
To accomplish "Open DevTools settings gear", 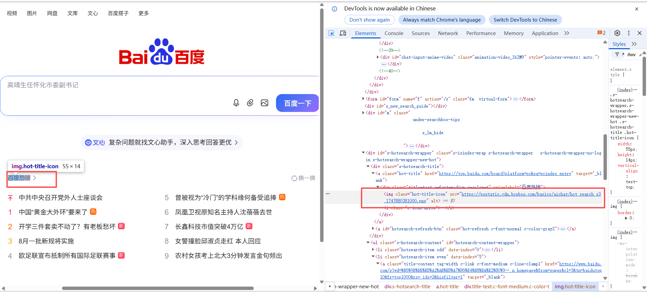I will click(617, 33).
